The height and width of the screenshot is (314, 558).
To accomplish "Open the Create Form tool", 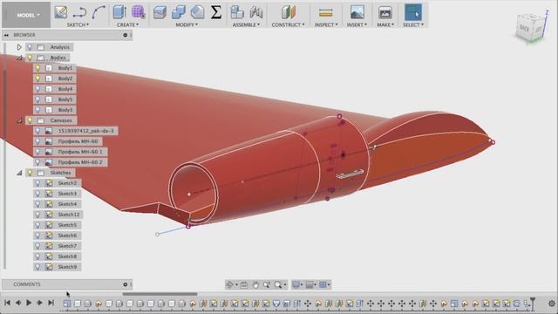I will click(x=138, y=12).
